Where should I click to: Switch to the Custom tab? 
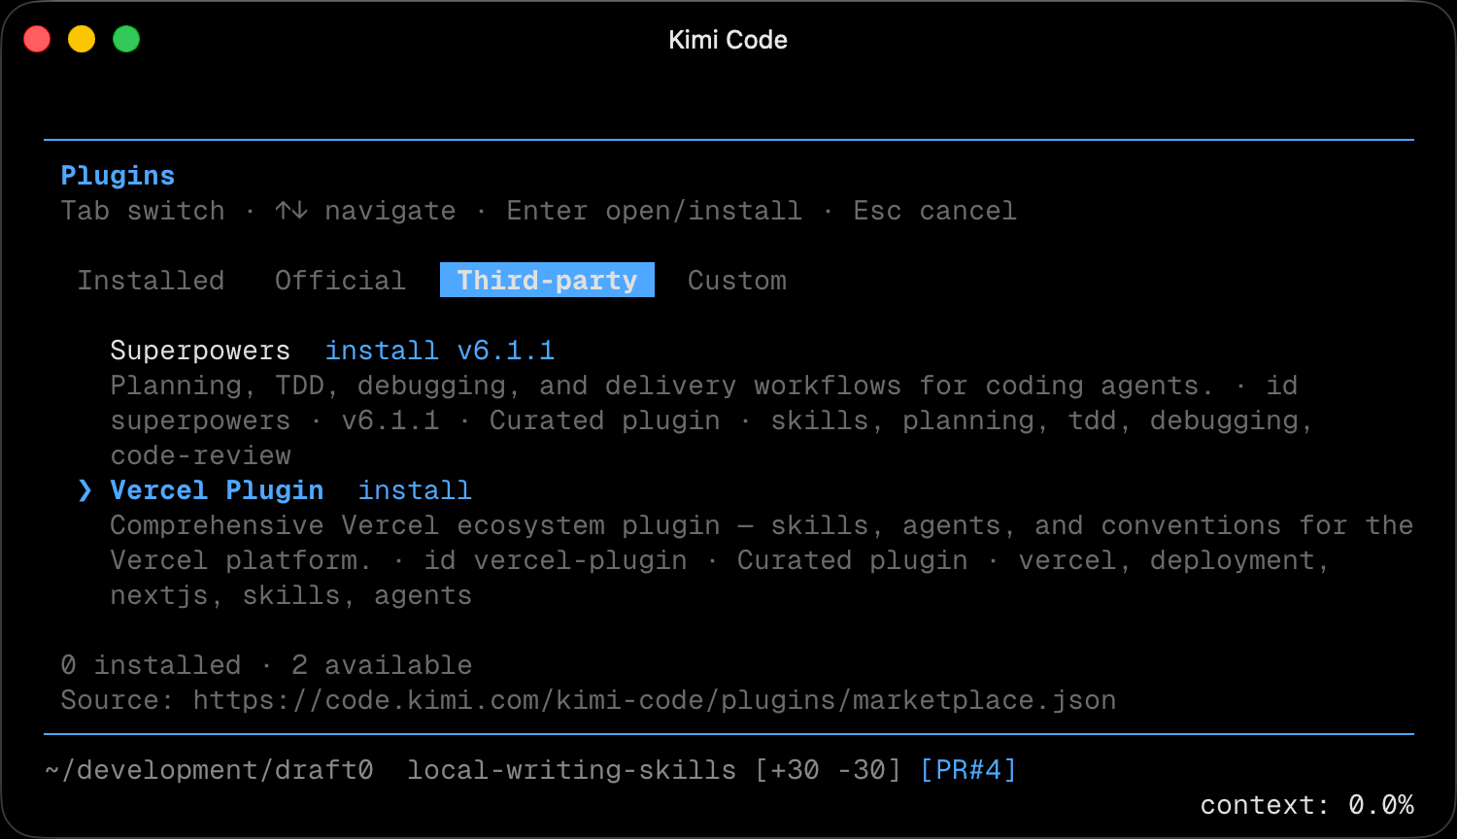(737, 281)
